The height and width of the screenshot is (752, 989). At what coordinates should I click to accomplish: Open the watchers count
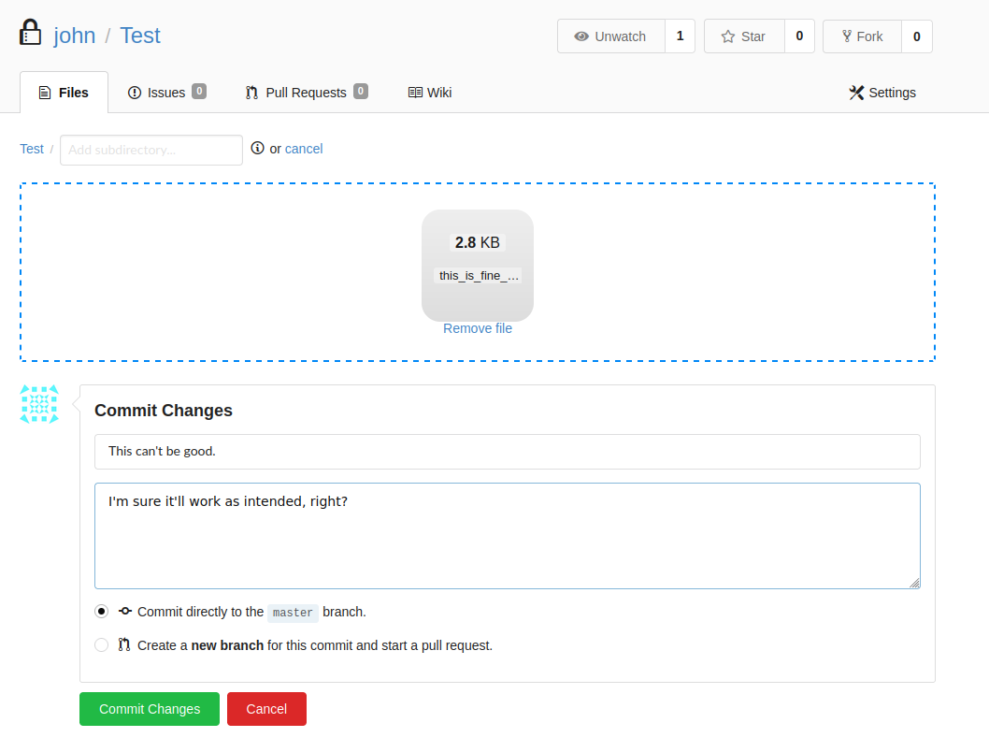(x=680, y=36)
